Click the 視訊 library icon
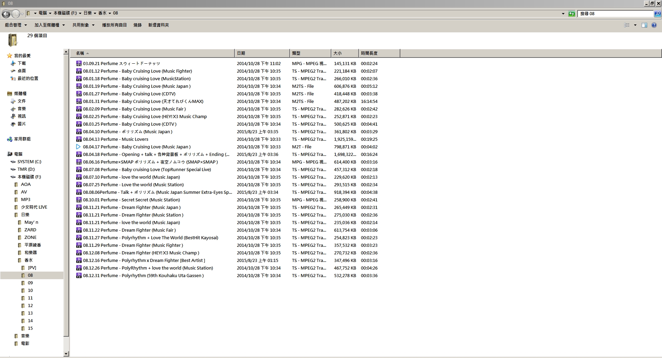Image resolution: width=662 pixels, height=358 pixels. coord(13,116)
